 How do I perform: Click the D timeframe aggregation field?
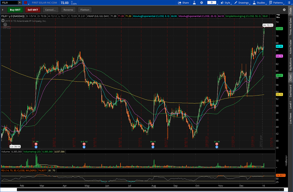212,3
